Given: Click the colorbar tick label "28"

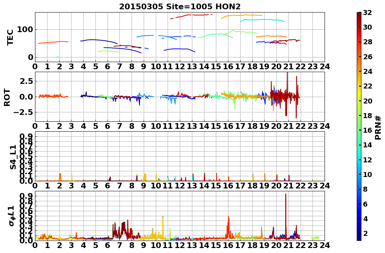Looking at the screenshot, I should (367, 42).
